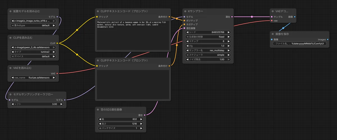Screen dimensions: 337x140
Task: Open the vae_name flux\ae.safetensors selector
Action: point(33,78)
